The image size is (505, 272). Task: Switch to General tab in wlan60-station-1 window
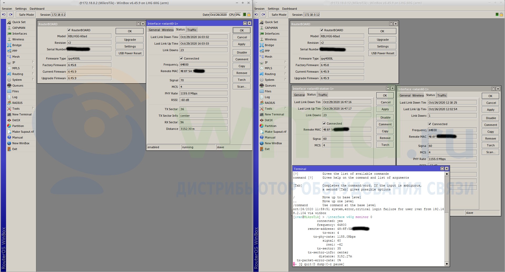[299, 95]
